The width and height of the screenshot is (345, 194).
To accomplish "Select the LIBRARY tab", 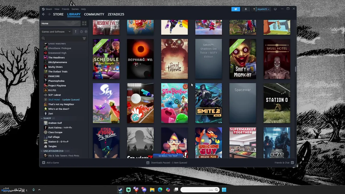I will click(x=74, y=14).
